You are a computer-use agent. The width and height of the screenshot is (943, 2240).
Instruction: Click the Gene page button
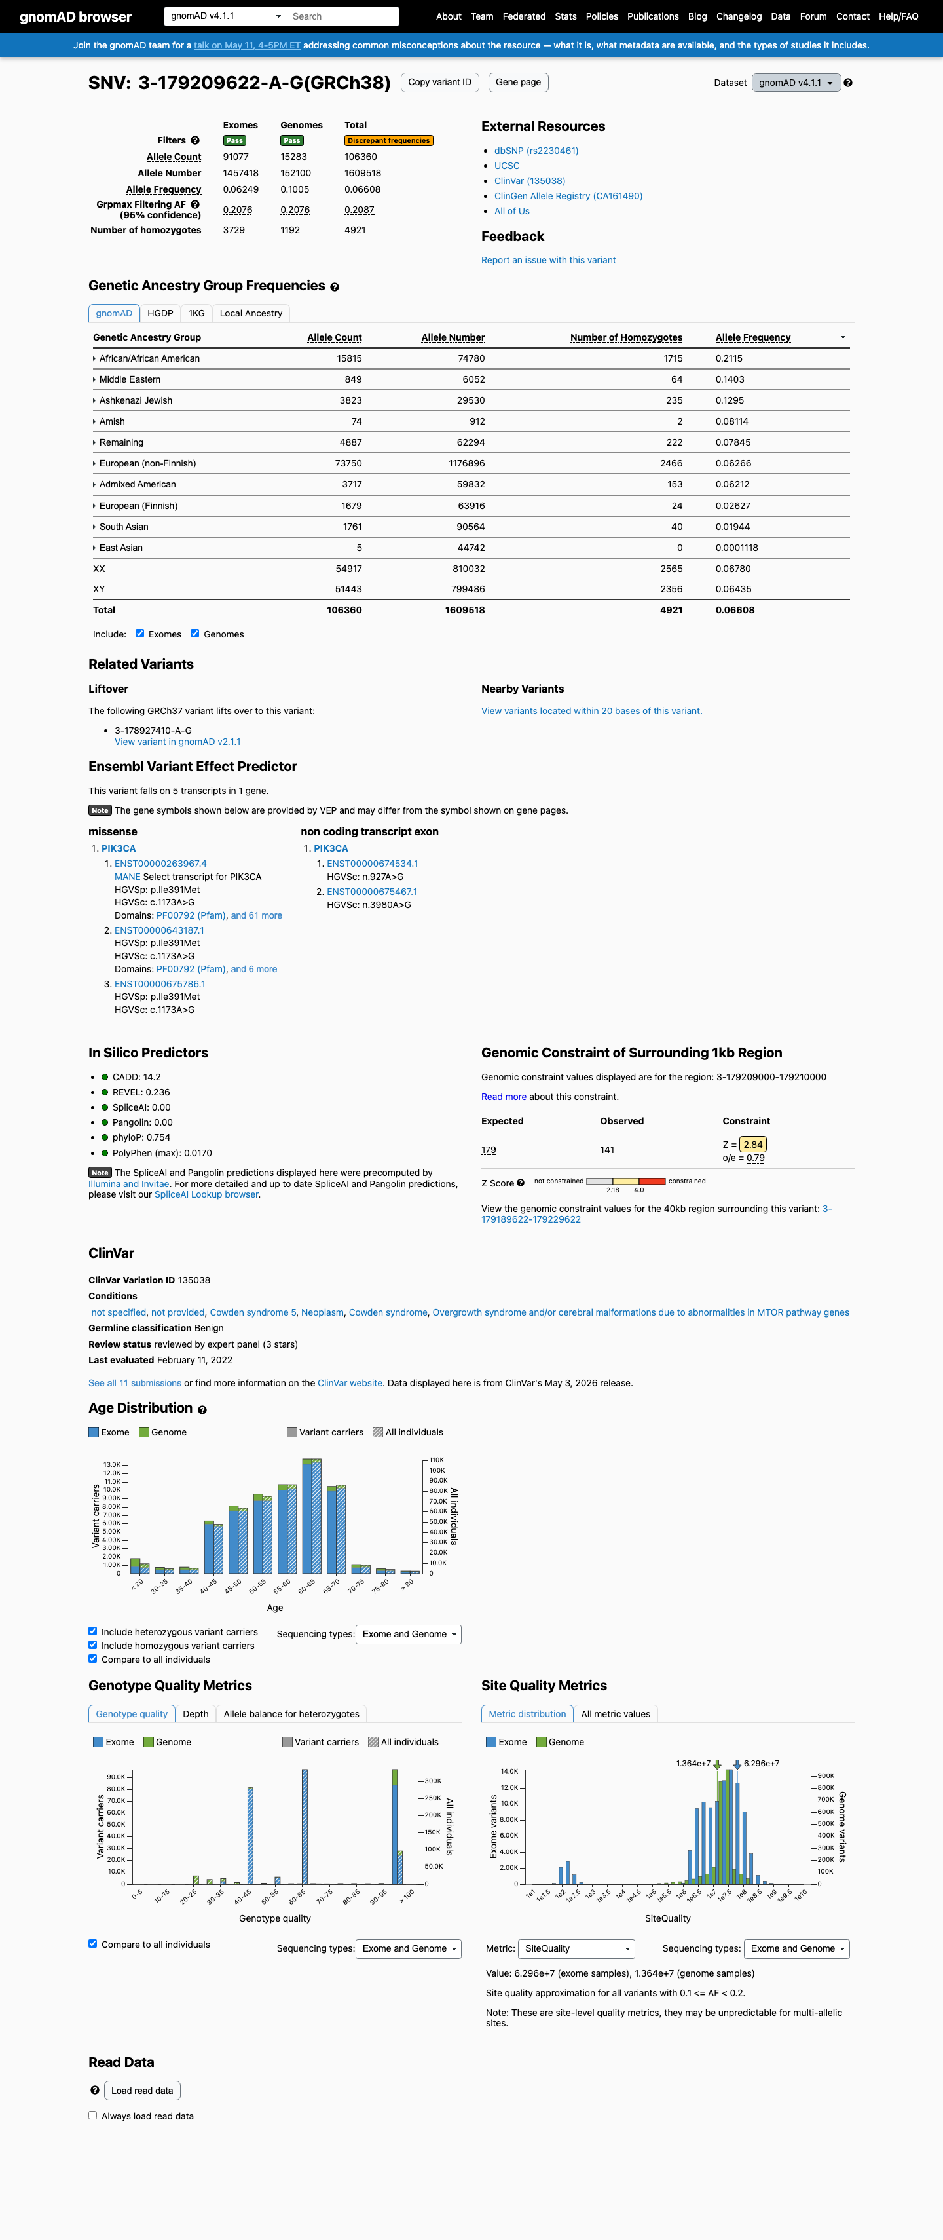[x=518, y=83]
